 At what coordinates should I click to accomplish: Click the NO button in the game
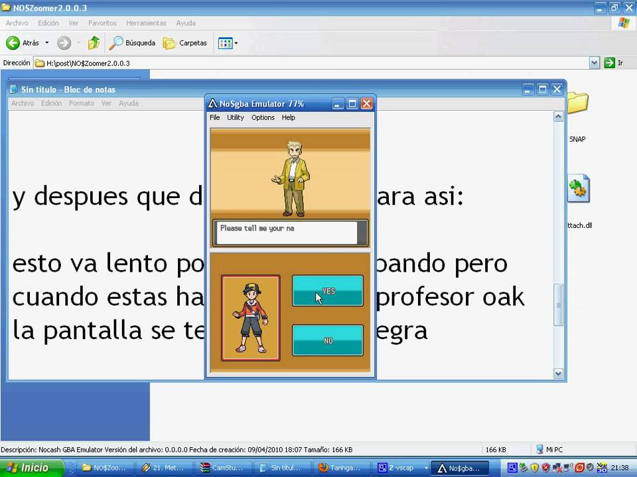click(x=328, y=341)
